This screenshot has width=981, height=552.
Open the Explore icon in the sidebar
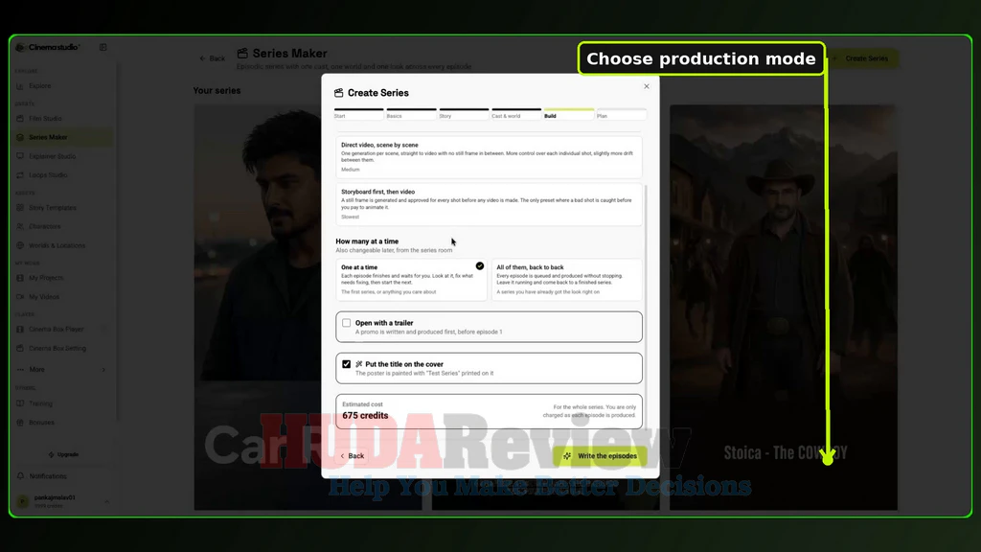[20, 86]
